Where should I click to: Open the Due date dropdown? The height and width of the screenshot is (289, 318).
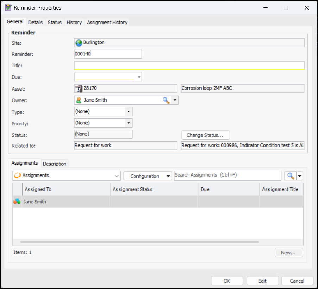[139, 77]
